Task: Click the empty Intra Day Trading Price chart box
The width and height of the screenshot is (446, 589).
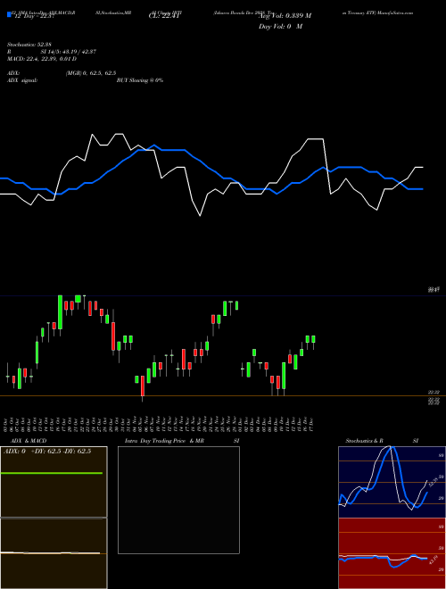Action: tap(178, 500)
